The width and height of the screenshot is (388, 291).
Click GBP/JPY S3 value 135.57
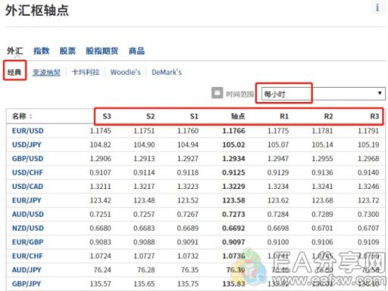tap(101, 283)
